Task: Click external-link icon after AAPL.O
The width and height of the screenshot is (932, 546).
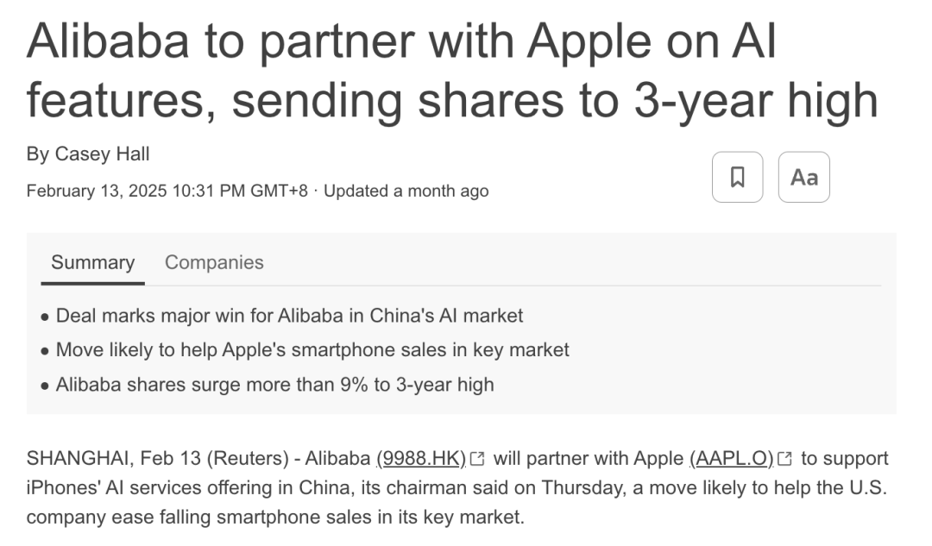Action: pos(784,459)
